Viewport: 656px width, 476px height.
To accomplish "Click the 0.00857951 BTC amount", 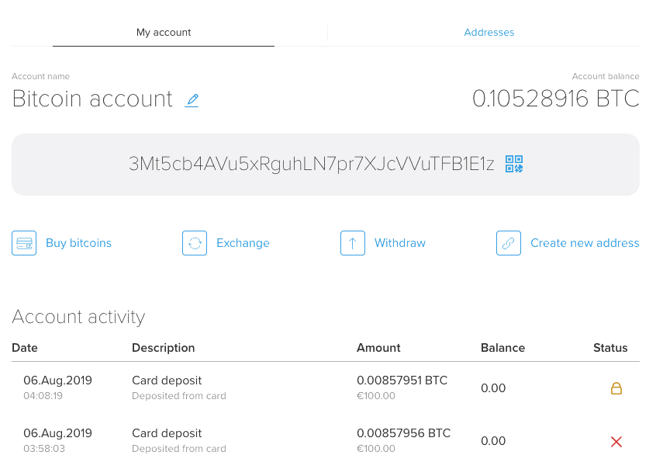I will point(402,380).
